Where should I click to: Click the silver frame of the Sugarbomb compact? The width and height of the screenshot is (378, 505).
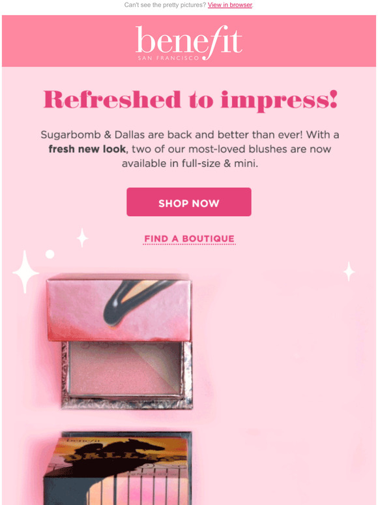(x=127, y=402)
